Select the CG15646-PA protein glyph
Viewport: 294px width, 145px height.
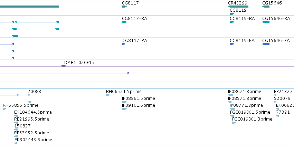click(x=266, y=44)
